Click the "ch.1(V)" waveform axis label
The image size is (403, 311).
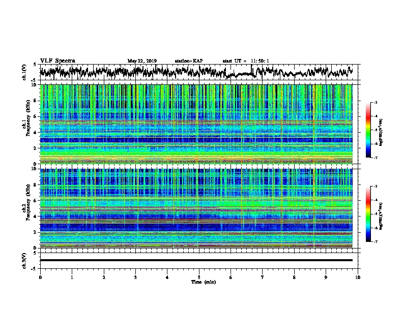(x=24, y=72)
